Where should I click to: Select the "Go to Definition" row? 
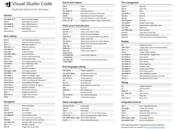tap(88, 81)
